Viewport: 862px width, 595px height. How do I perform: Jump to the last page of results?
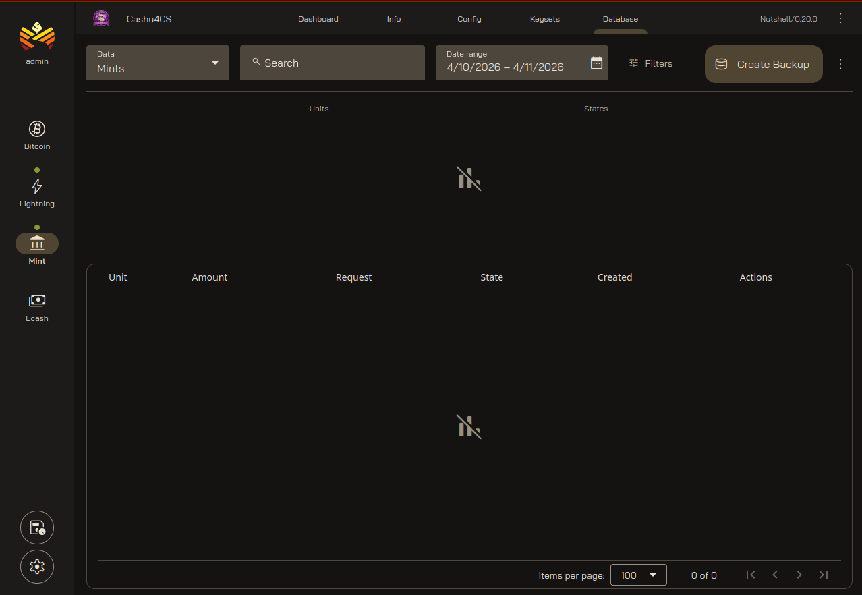pos(823,575)
